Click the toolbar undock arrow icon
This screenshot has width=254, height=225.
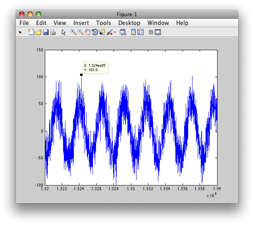(20, 32)
